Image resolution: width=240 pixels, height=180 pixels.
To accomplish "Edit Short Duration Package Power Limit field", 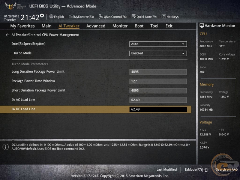I will pos(158,91).
